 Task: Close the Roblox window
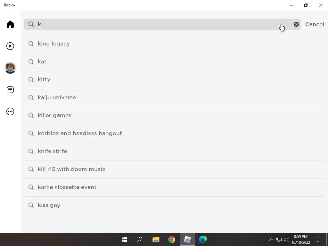point(320,5)
